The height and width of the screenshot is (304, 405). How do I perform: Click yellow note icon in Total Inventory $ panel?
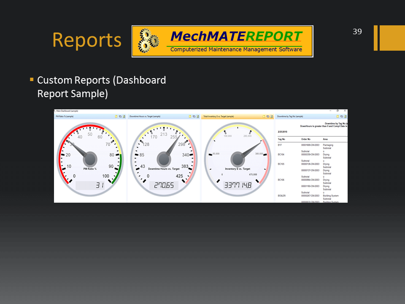point(264,117)
